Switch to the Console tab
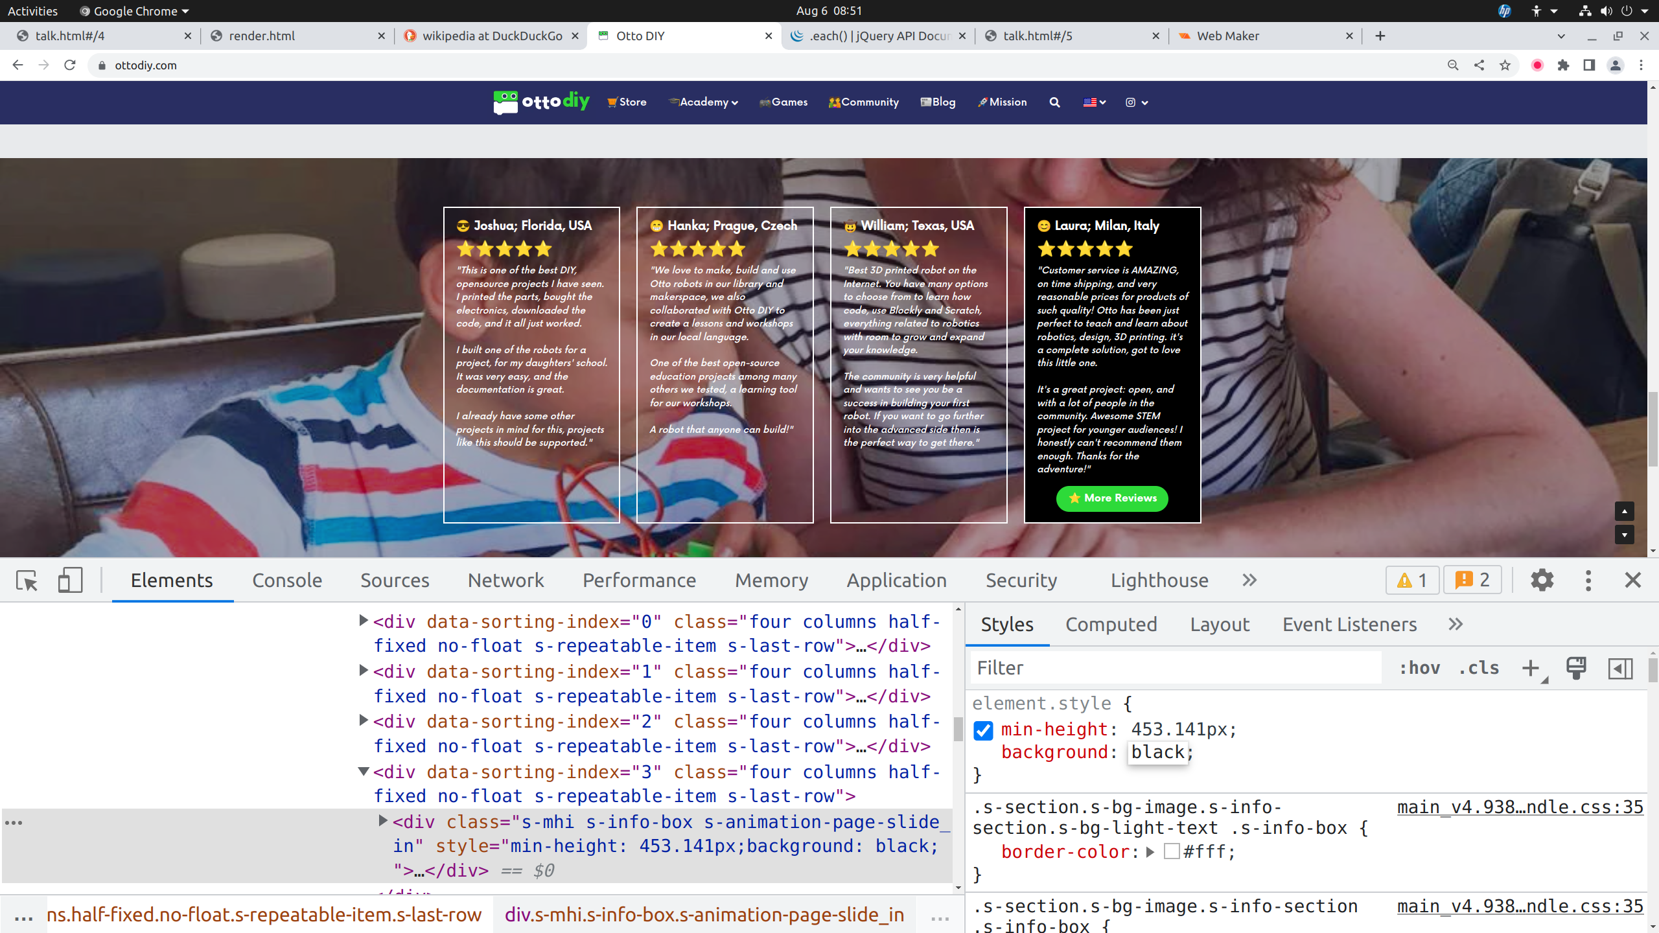This screenshot has height=933, width=1659. pos(286,580)
